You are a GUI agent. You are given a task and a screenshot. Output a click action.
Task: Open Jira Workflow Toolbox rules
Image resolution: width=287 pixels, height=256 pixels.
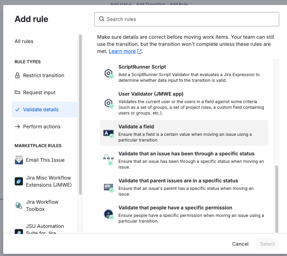click(x=45, y=205)
